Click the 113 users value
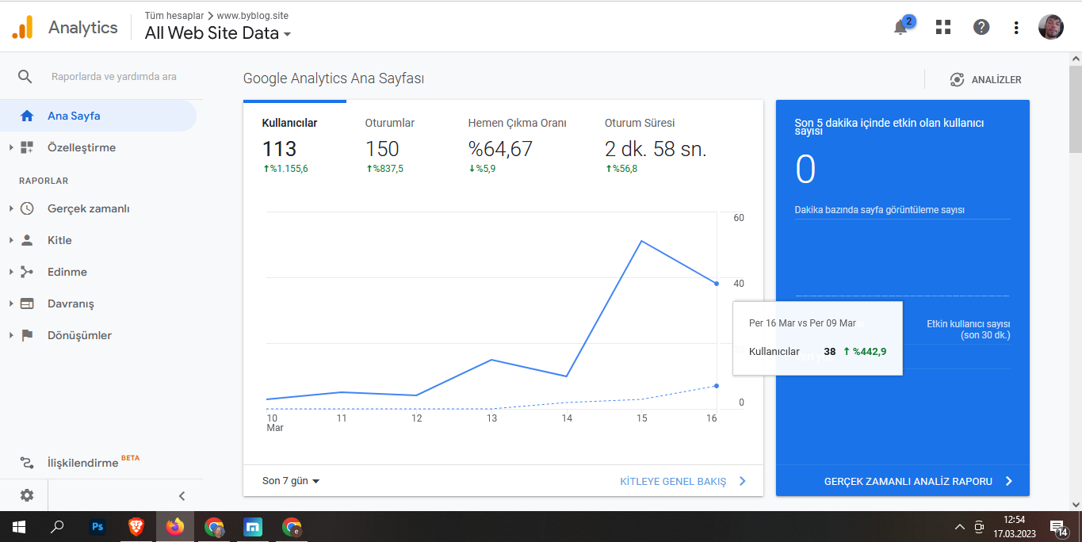 pos(279,149)
